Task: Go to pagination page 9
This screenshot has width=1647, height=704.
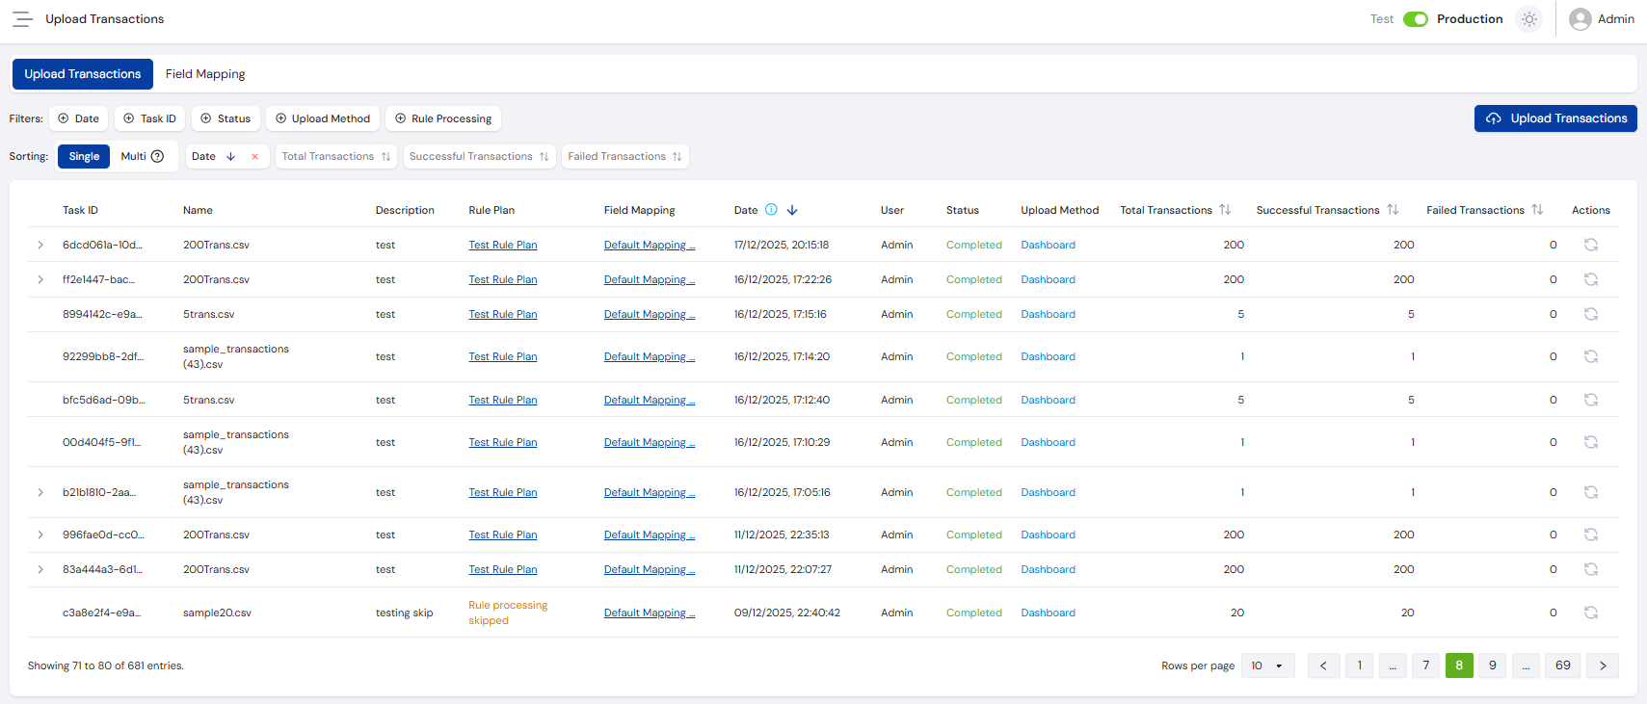Action: point(1492,665)
